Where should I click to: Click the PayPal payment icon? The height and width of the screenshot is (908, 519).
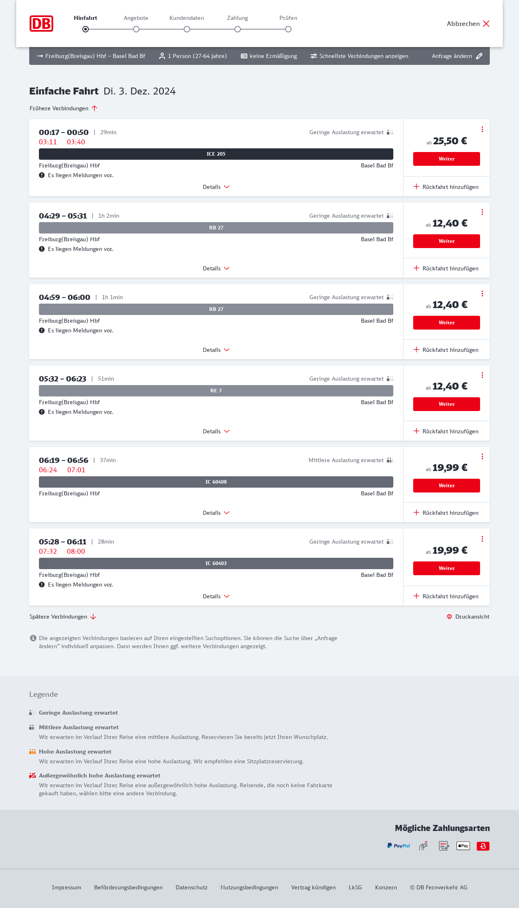(x=399, y=846)
